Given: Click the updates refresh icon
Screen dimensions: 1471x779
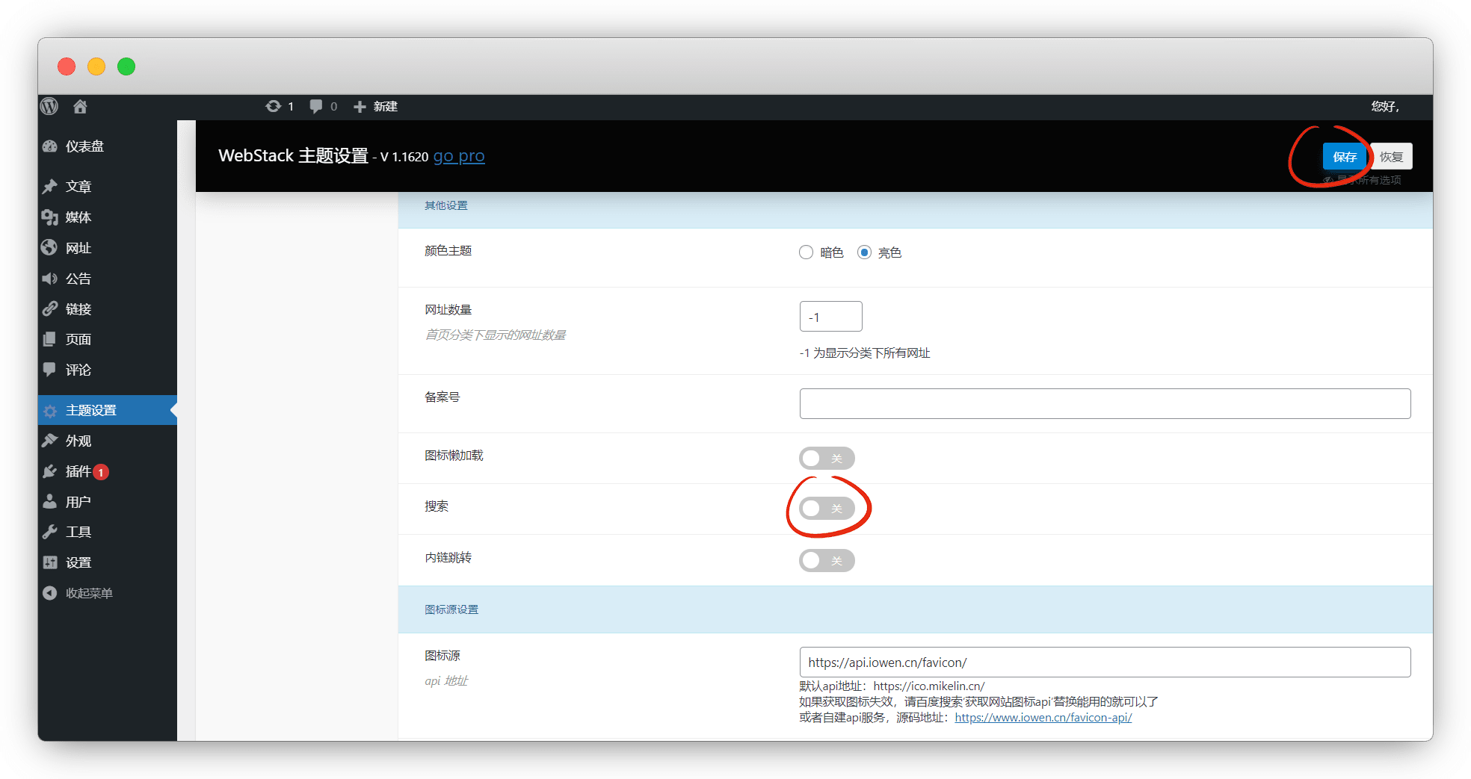Looking at the screenshot, I should 274,107.
